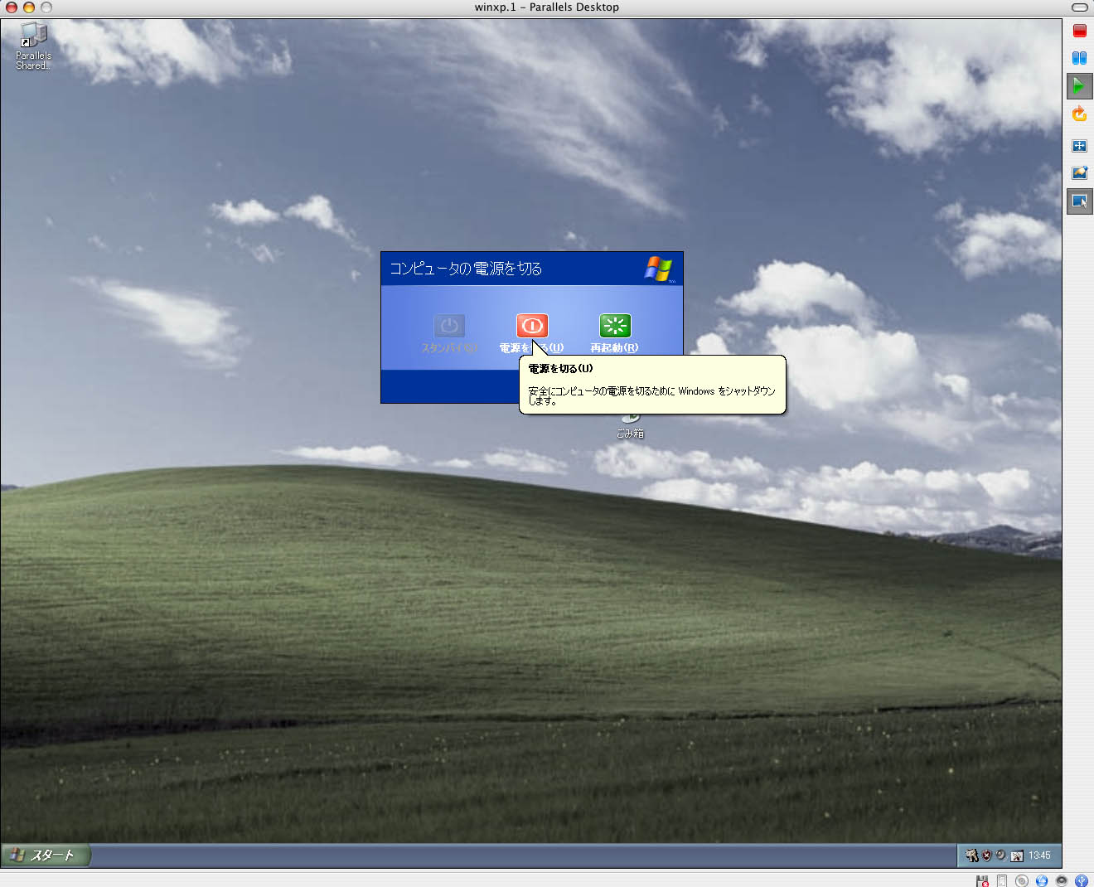
Task: Click the taskbar clock showing 13:45
Action: (1039, 855)
